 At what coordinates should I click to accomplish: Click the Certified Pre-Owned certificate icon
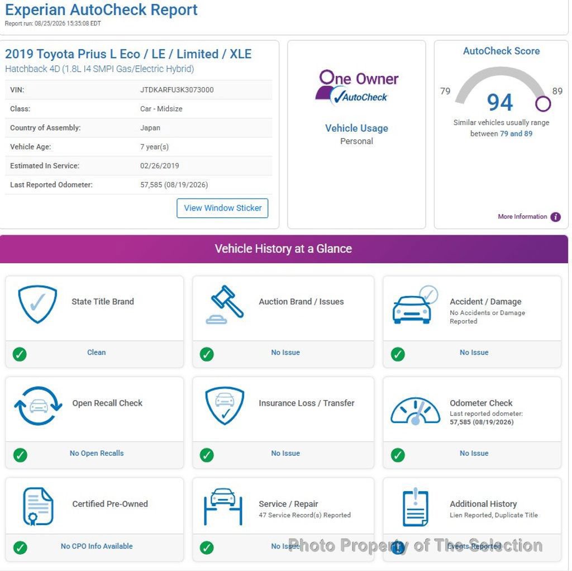tap(38, 506)
